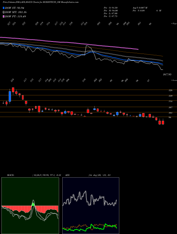Click the 'MACD:' panel heading
177x234 pixels.
pyautogui.click(x=10, y=175)
